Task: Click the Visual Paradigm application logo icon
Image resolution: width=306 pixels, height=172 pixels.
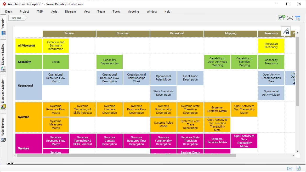Action: tap(4, 4)
